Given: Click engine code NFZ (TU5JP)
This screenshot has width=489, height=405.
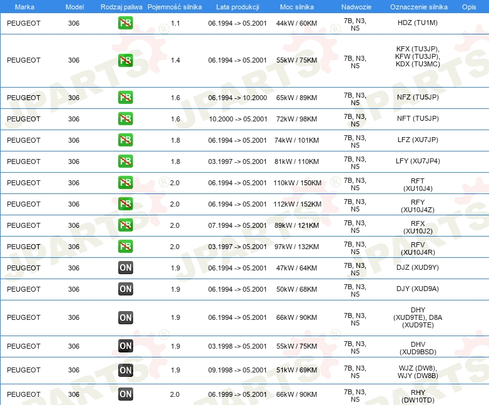Looking at the screenshot, I should click(x=418, y=97).
